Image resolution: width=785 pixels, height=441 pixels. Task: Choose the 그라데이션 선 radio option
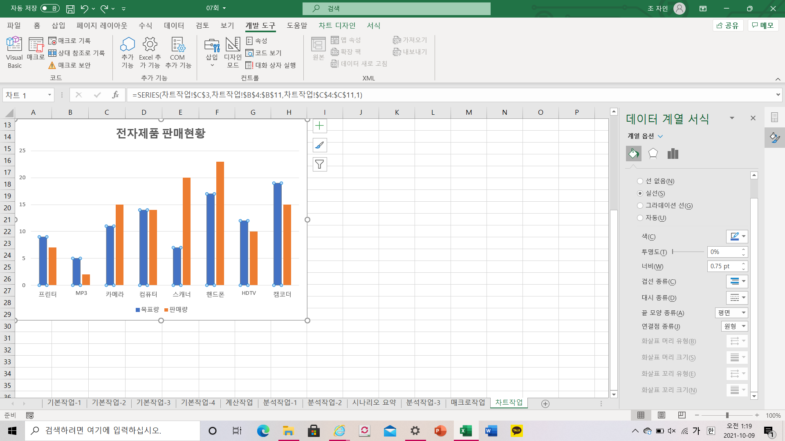click(640, 206)
